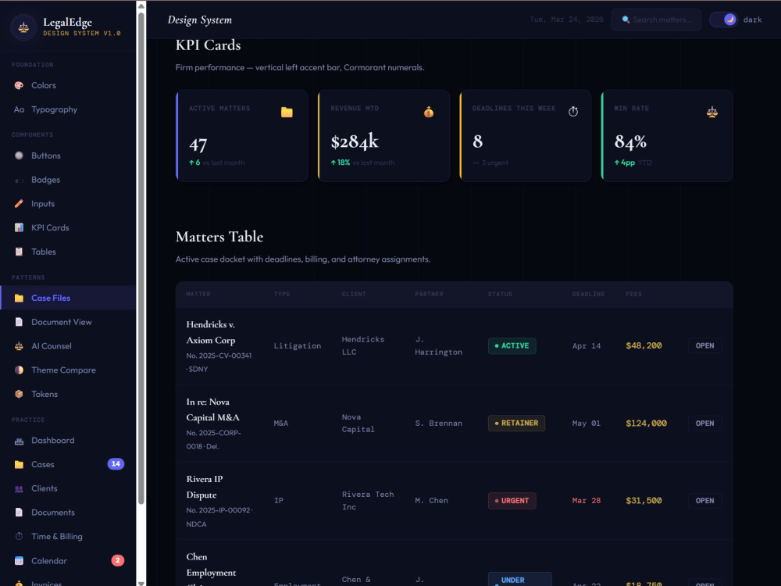Click the Tue, Mar 24, 2026 date
781x586 pixels.
pyautogui.click(x=566, y=20)
